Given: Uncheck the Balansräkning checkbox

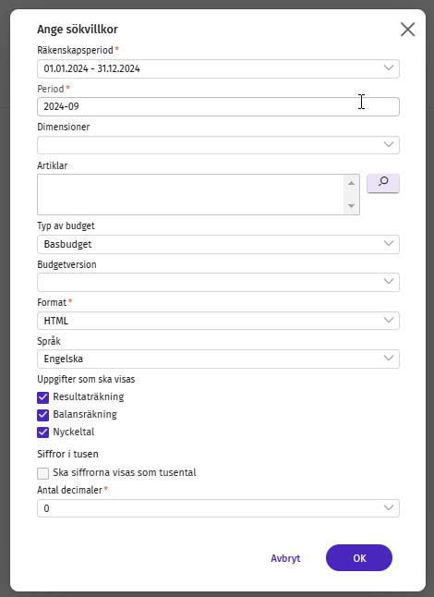Looking at the screenshot, I should (43, 415).
